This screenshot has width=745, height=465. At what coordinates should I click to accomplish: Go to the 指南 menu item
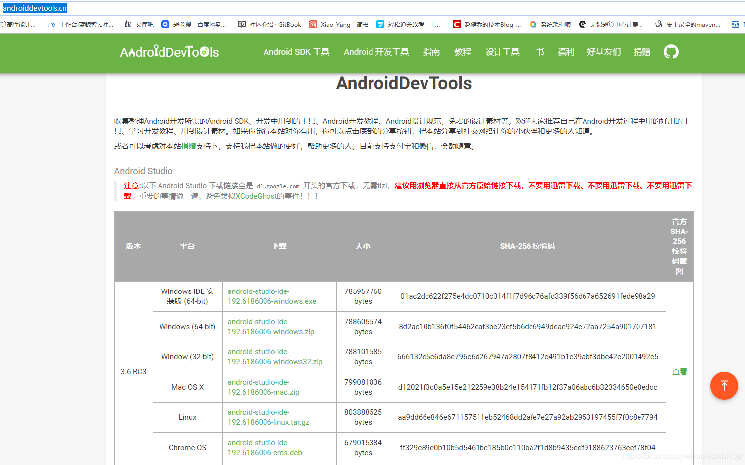point(431,52)
